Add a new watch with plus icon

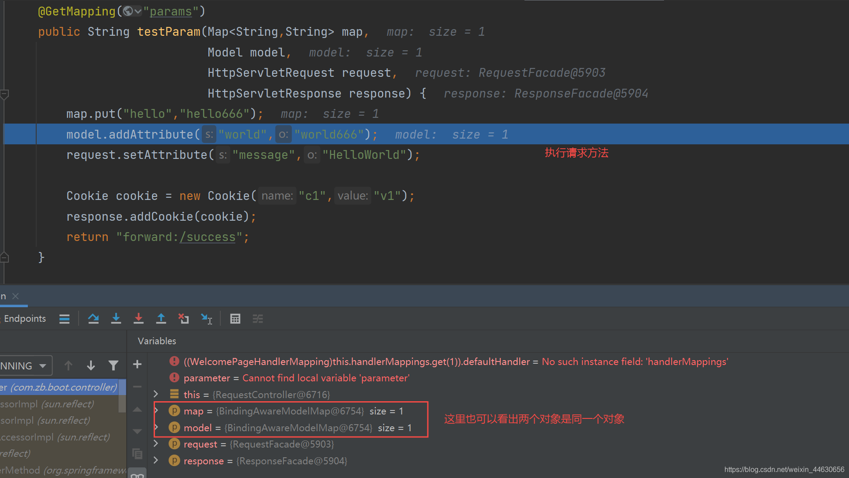pos(137,364)
